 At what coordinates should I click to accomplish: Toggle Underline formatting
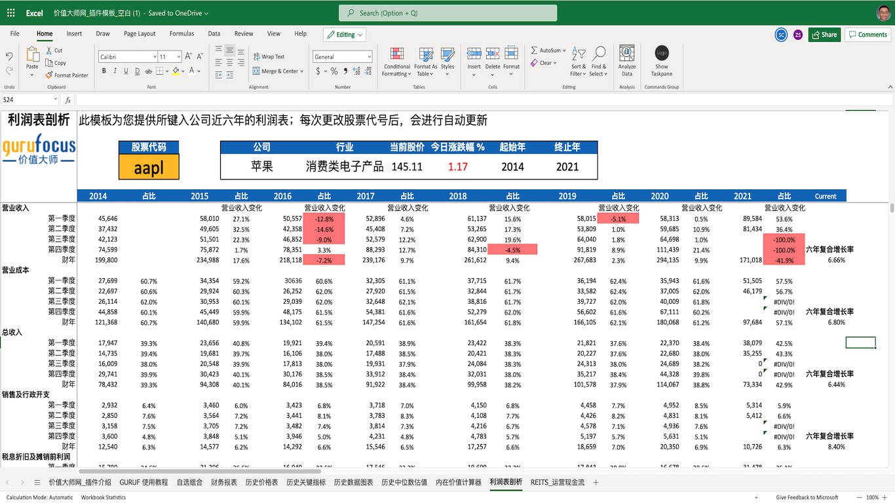pyautogui.click(x=126, y=71)
